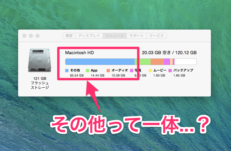Viewport: 231px width, 151px height.
Task: Click the その他 legend label
Action: click(x=75, y=71)
